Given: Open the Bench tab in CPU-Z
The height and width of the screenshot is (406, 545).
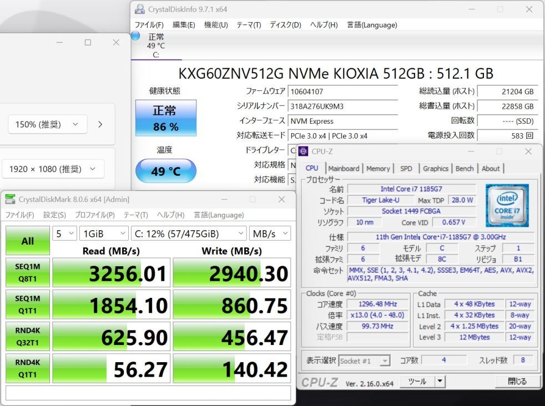Looking at the screenshot, I should click(465, 168).
